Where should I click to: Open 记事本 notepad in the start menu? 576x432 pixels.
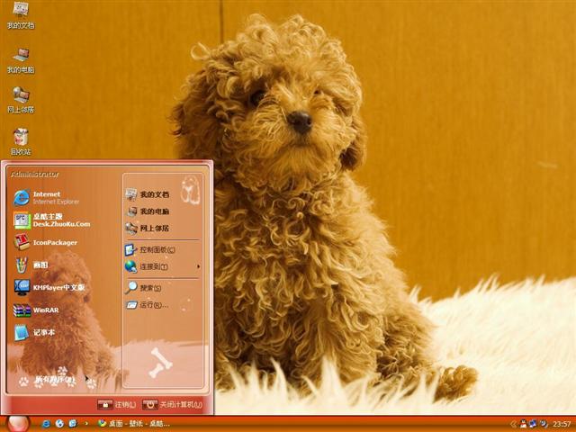(x=34, y=332)
